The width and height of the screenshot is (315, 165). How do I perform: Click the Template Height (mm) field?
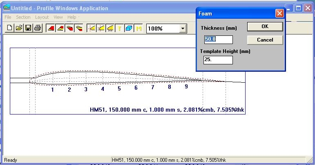[x=218, y=60]
